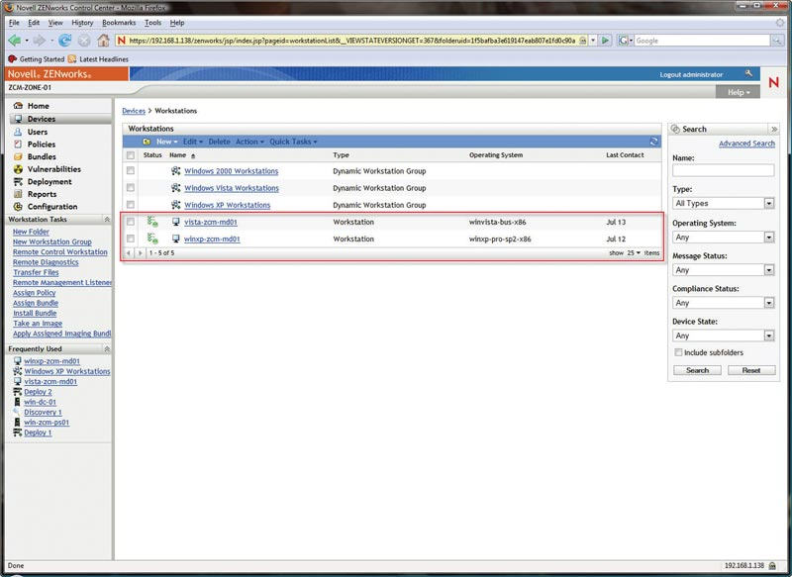Refresh the Workstations list with refresh icon
This screenshot has height=577, width=792.
coord(653,142)
